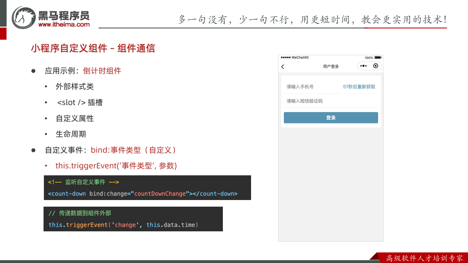Screen dimensions: 468x263
Task: Tap the circular close-target capsule icon
Action: tap(375, 66)
